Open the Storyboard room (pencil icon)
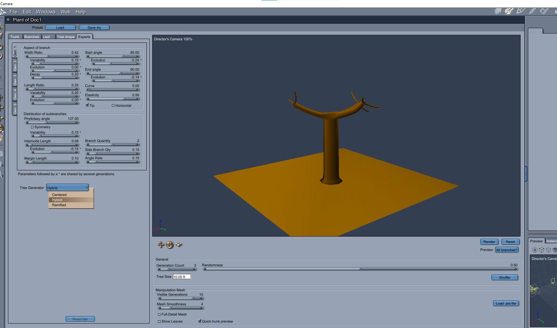Viewport: 557px width, 328px height. pyautogui.click(x=521, y=11)
